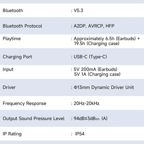Select the IP54 rating value
The height and width of the screenshot is (144, 144).
(80, 134)
